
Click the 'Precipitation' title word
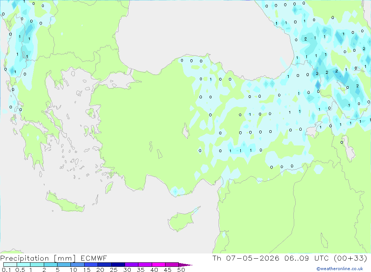tap(24, 258)
